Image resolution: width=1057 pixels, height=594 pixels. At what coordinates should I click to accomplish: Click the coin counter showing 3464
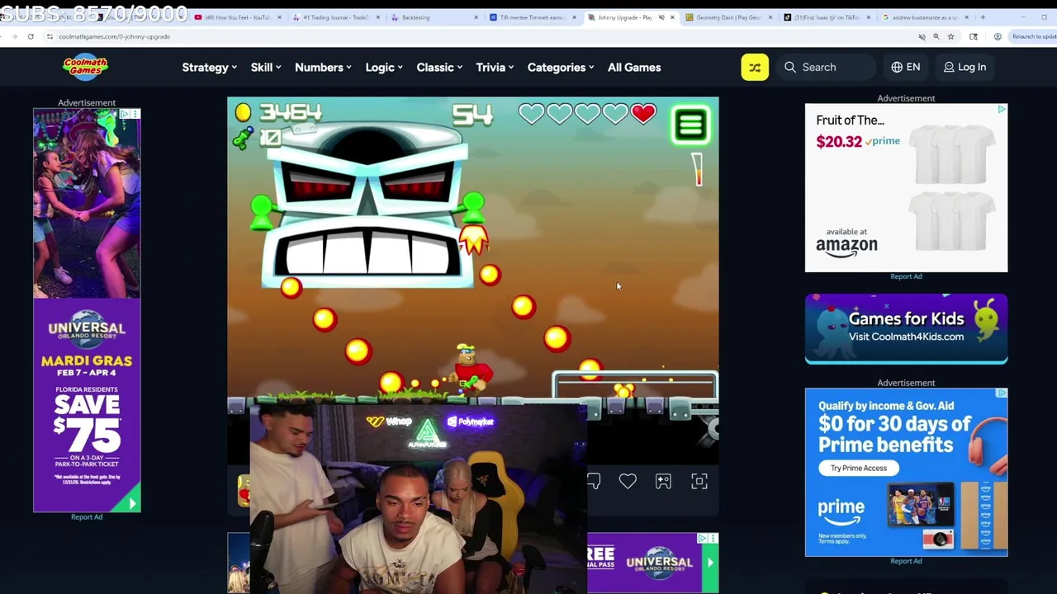click(278, 112)
